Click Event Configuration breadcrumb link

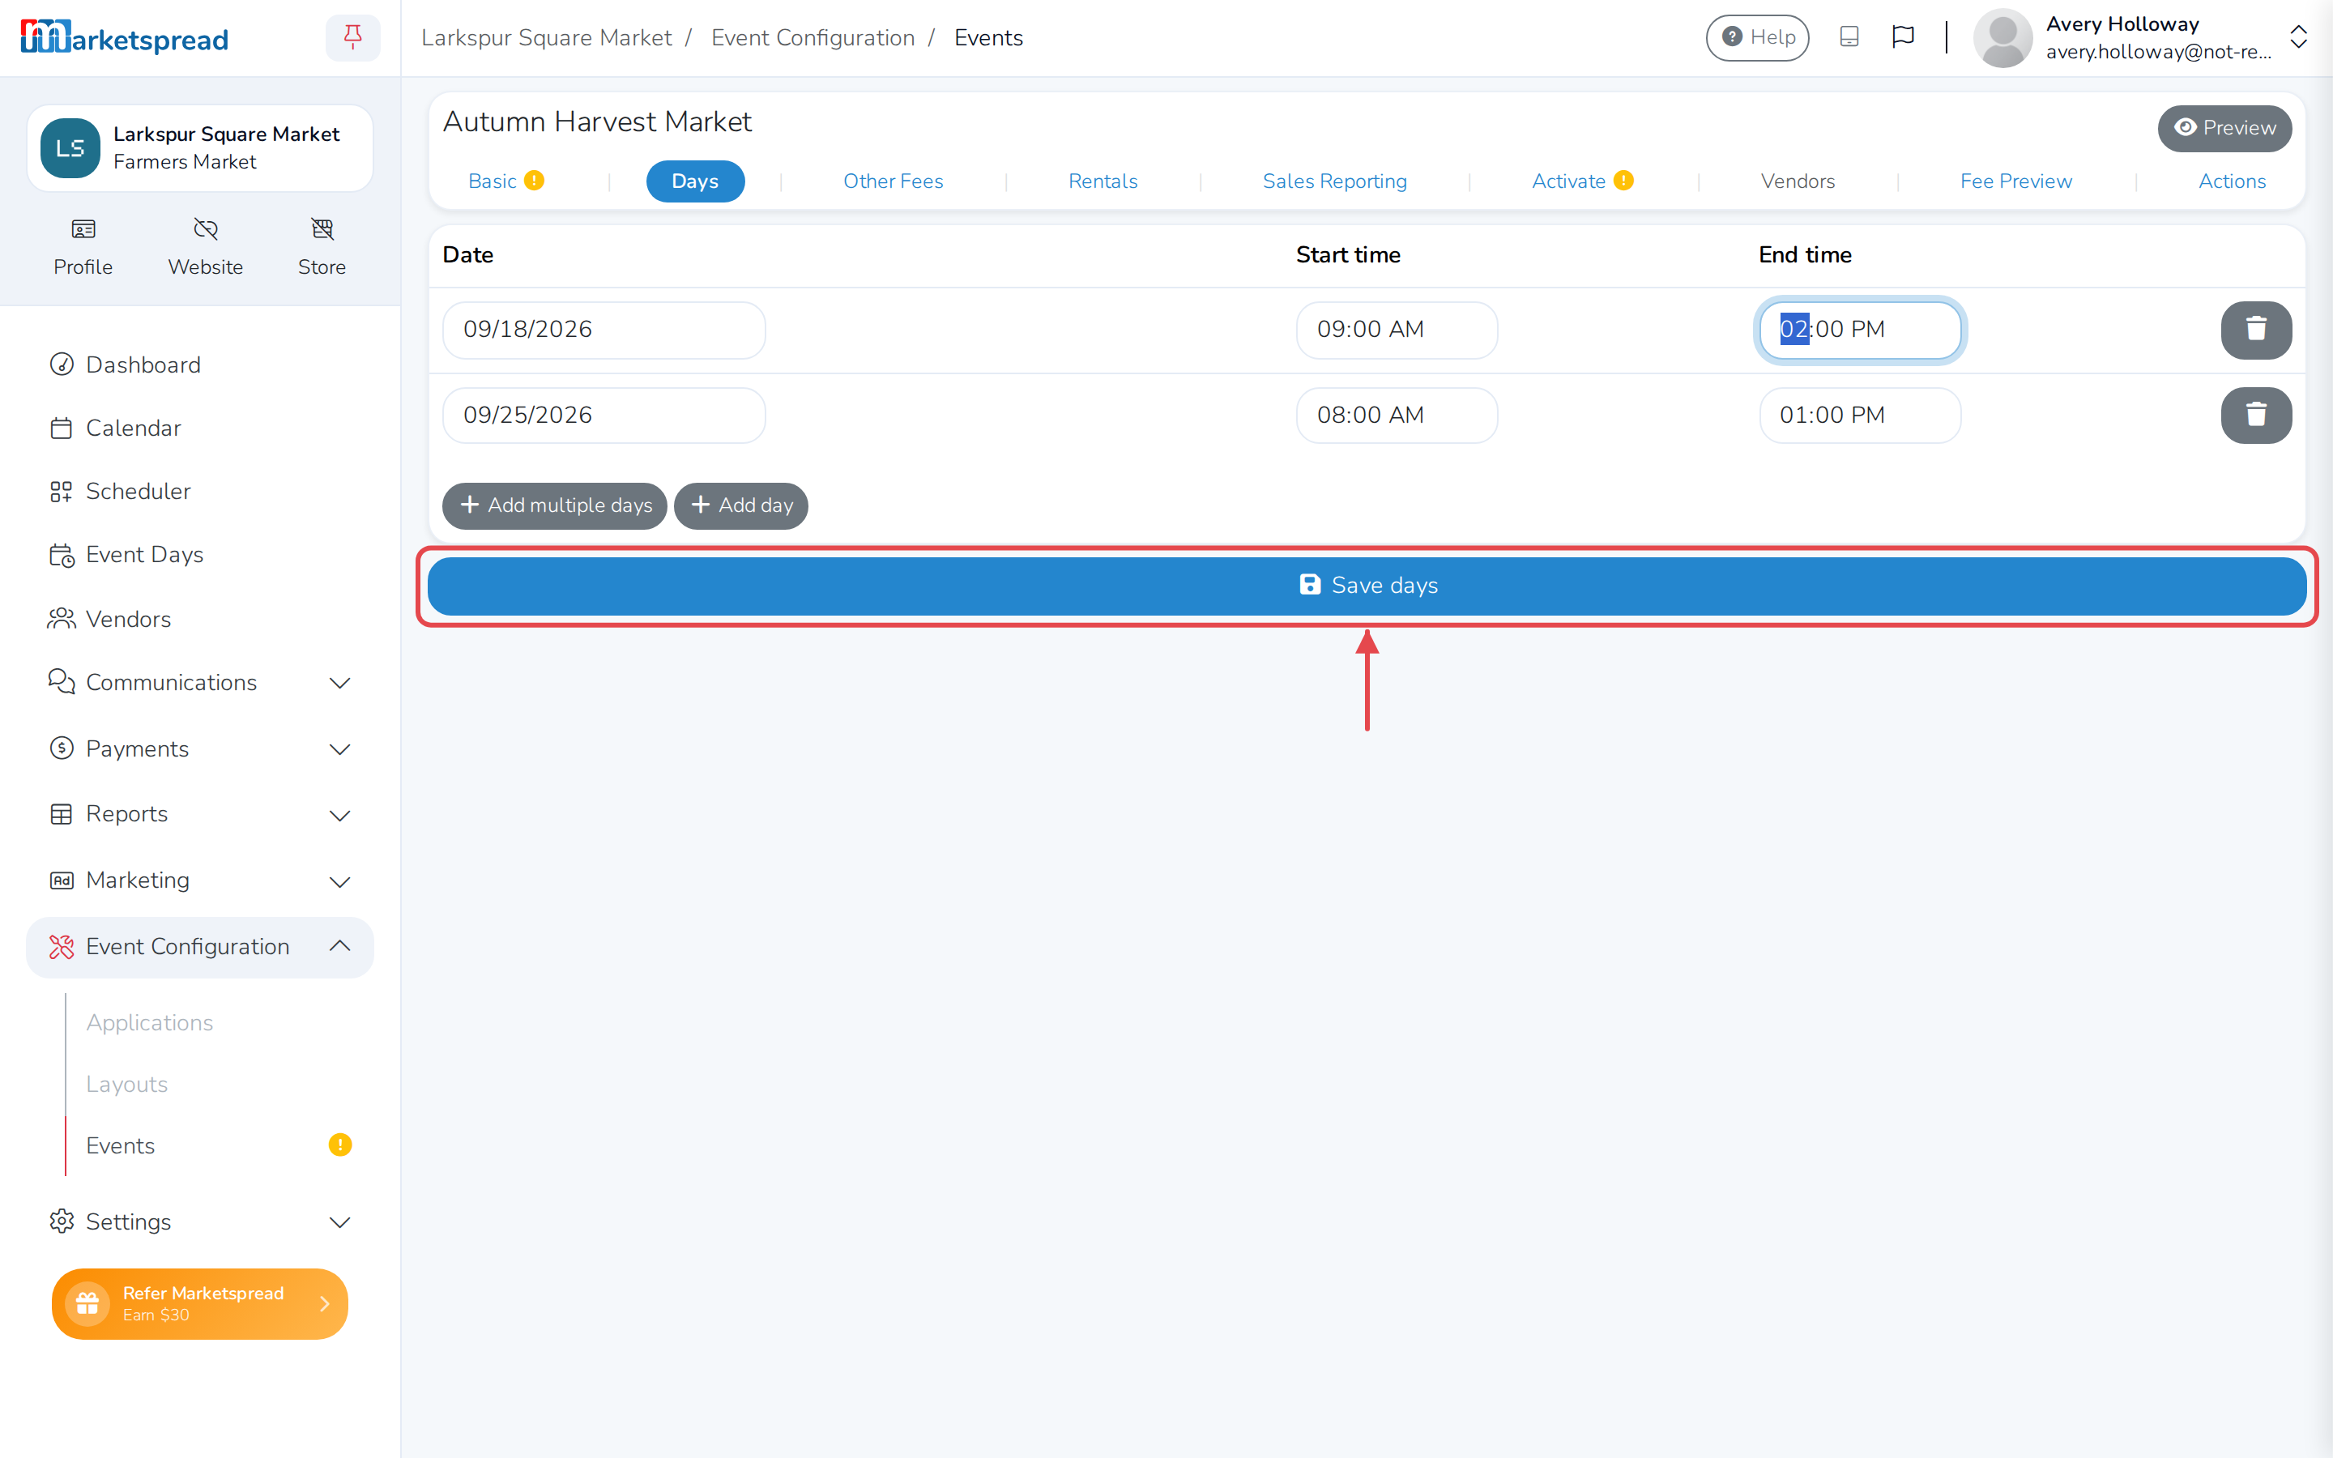tap(812, 37)
